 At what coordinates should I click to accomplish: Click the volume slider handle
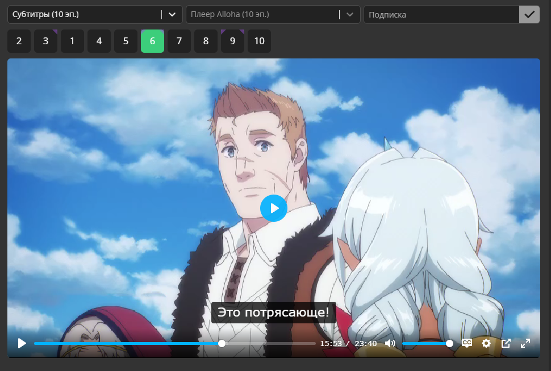[449, 344]
